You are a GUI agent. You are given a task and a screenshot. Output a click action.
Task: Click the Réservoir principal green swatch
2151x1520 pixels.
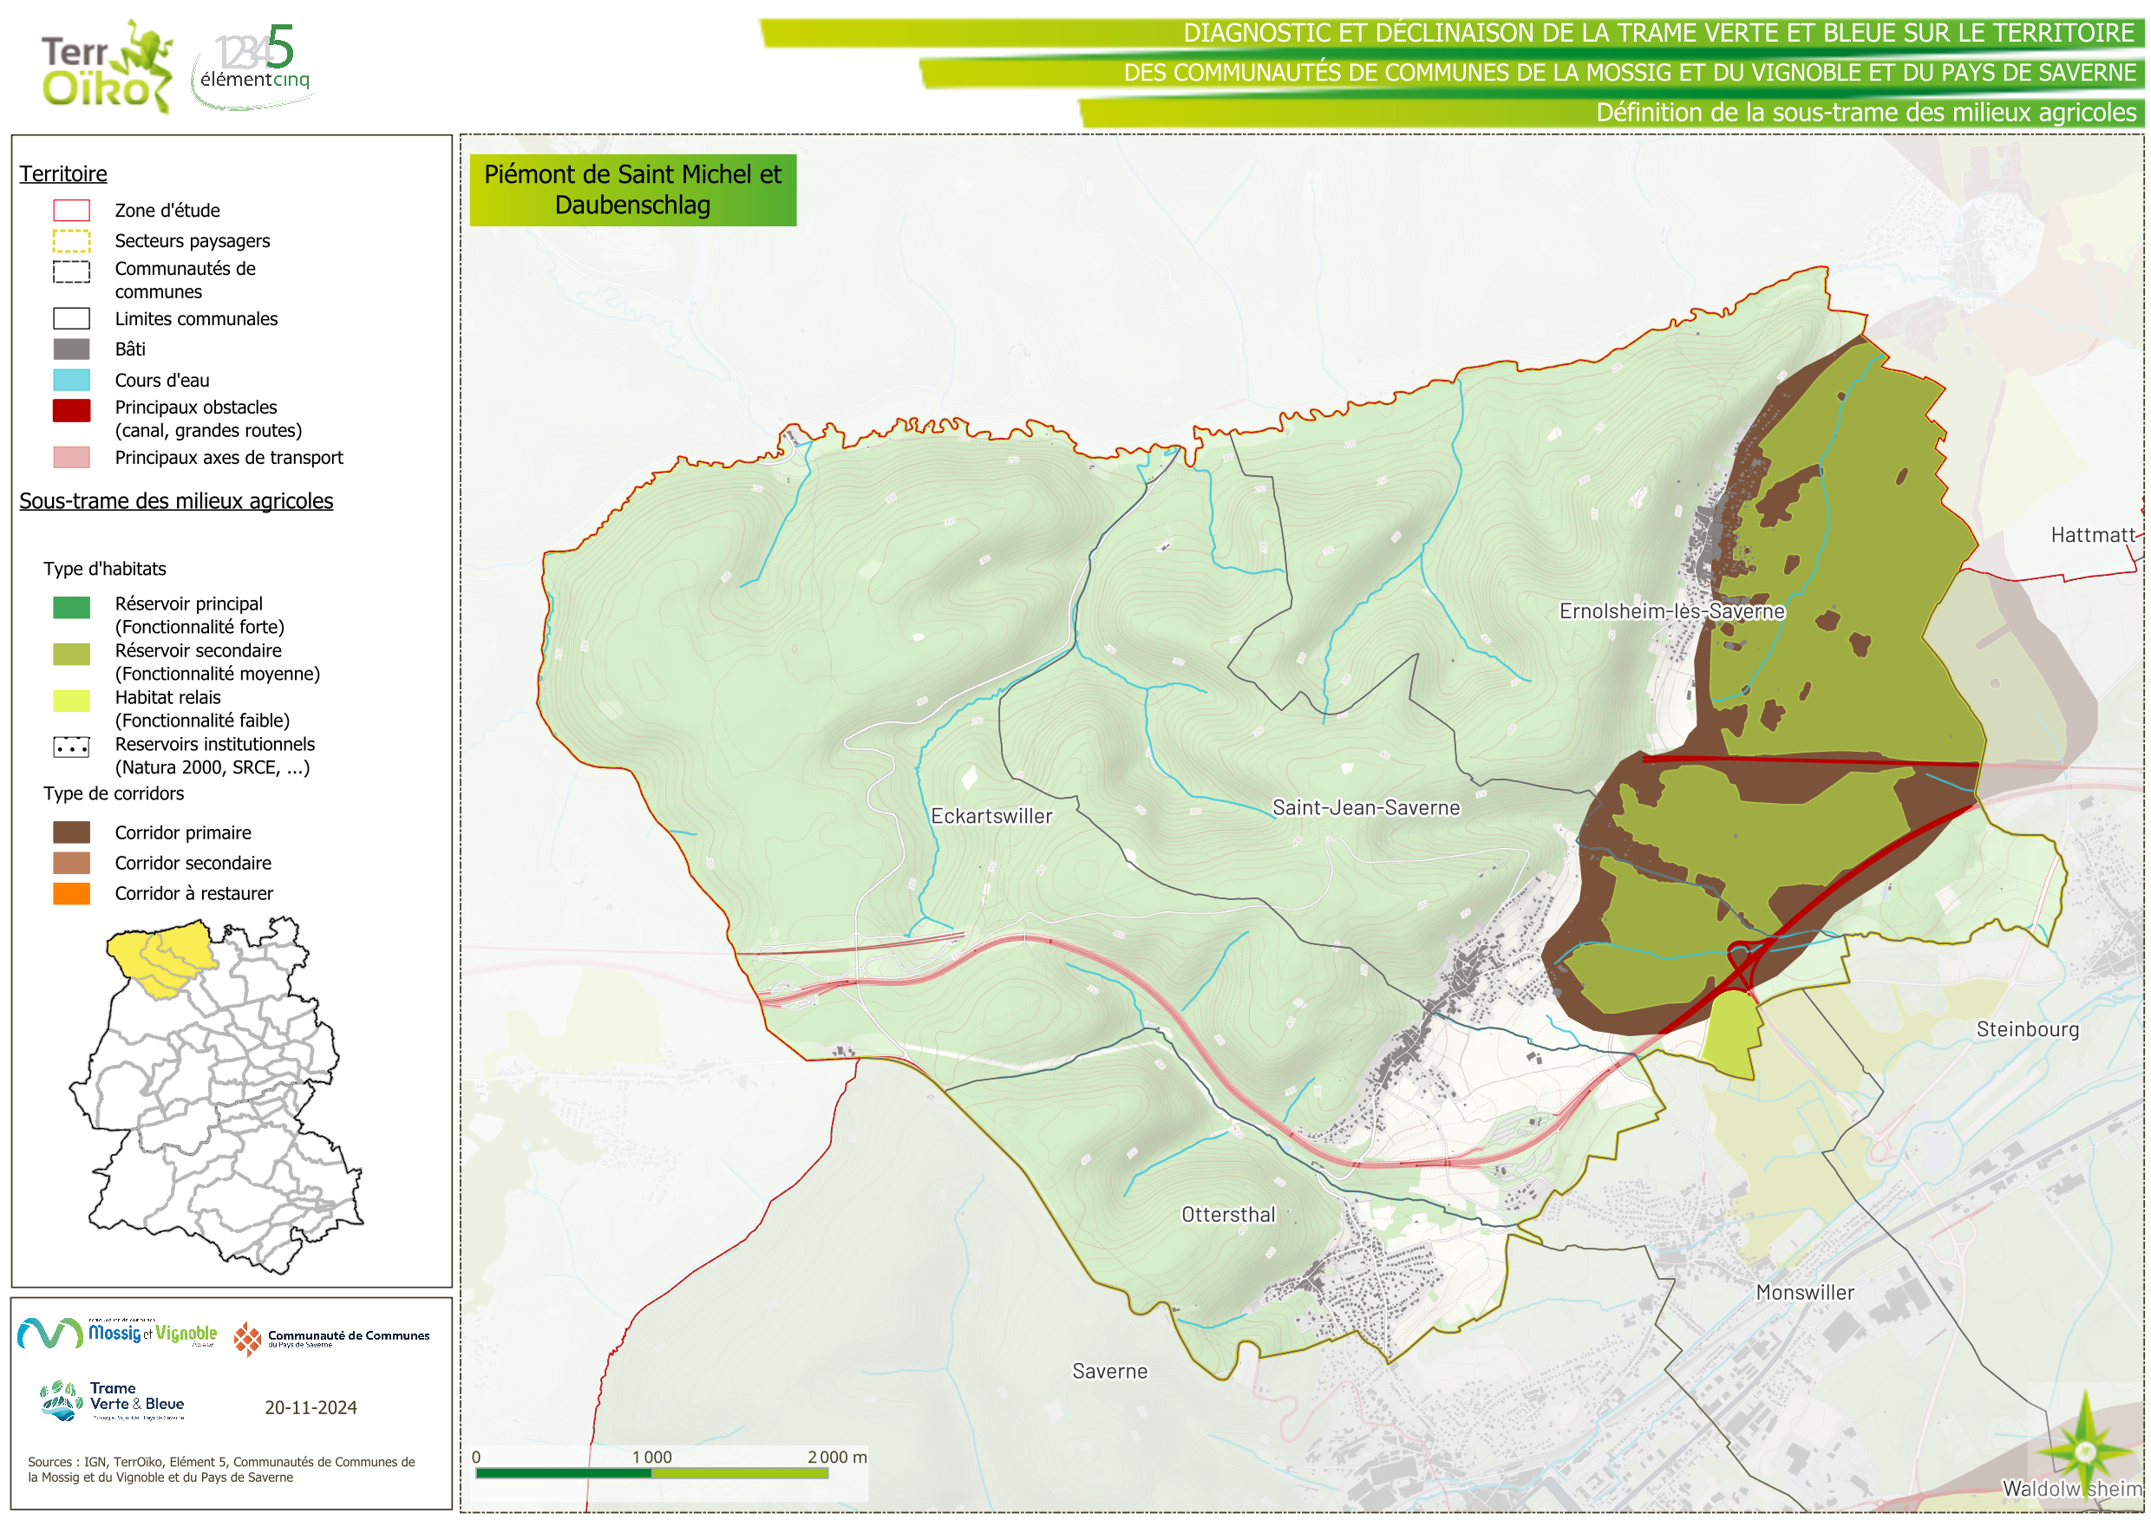click(71, 607)
